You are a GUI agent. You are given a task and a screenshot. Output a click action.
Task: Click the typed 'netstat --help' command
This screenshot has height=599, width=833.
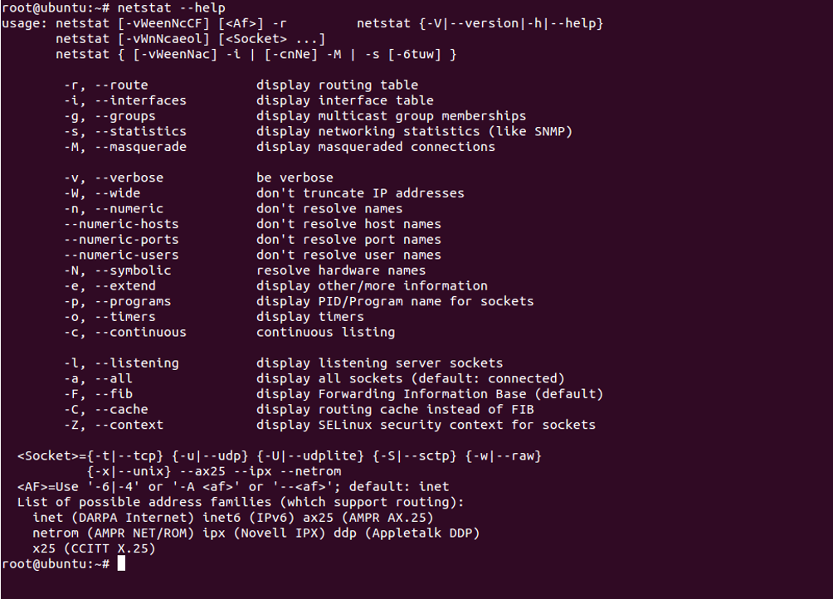tap(171, 8)
